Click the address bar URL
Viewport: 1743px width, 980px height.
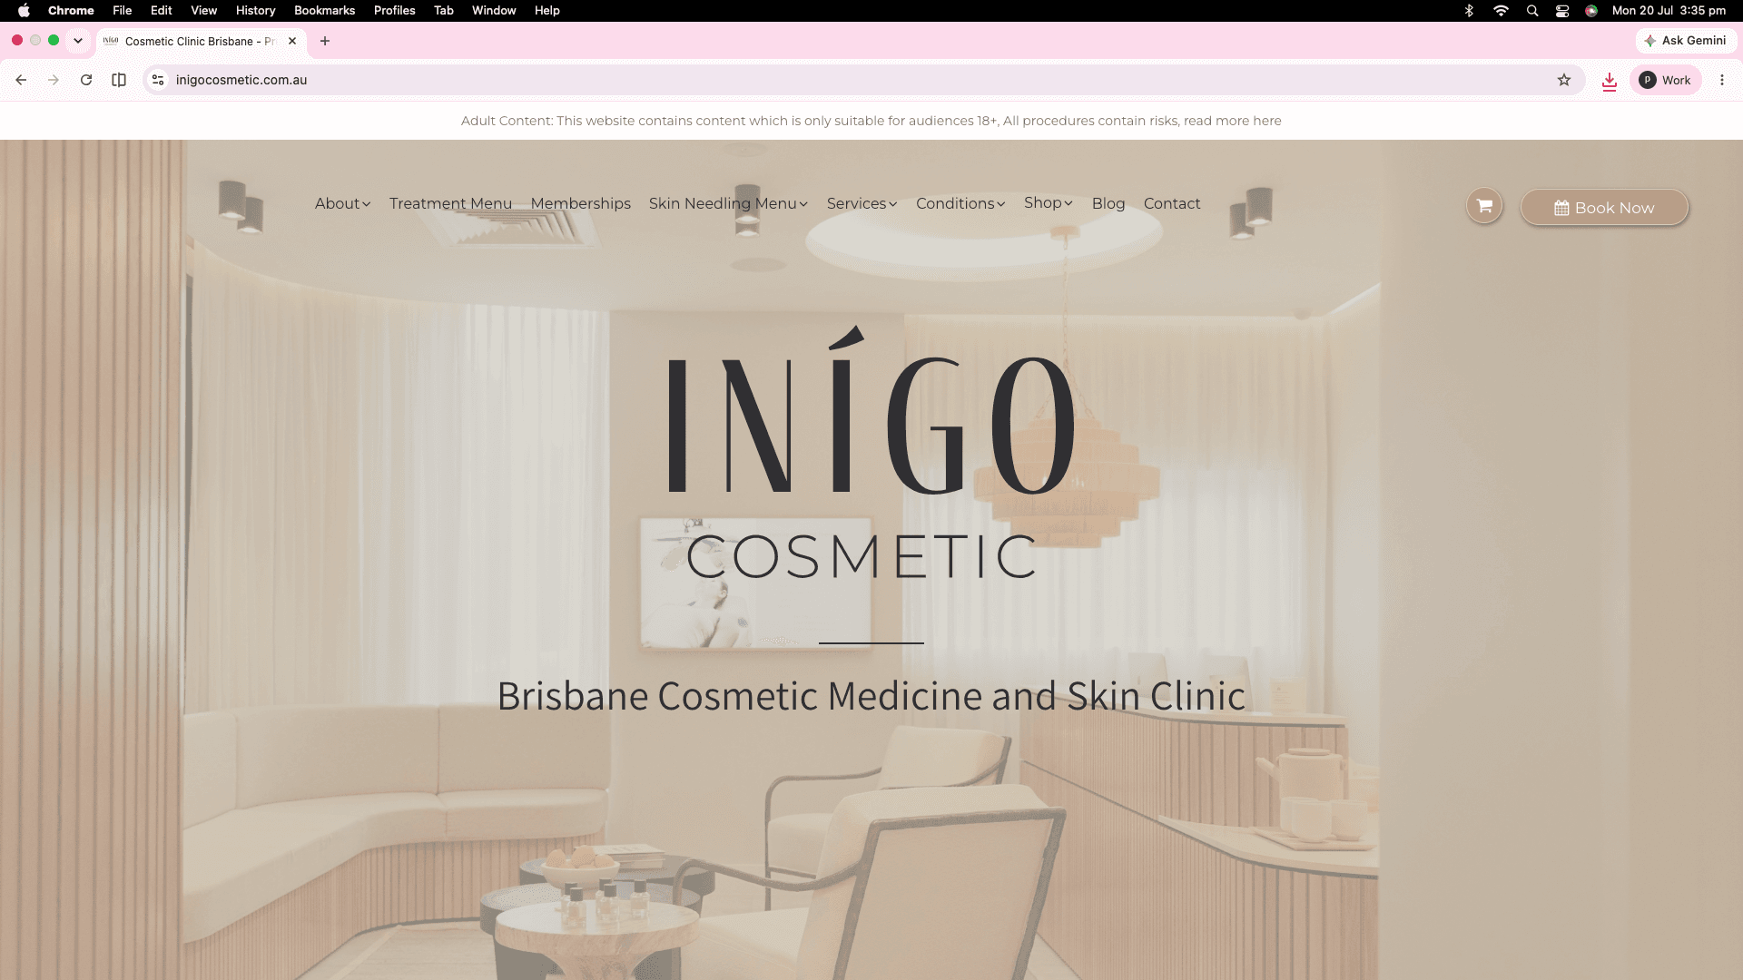click(x=241, y=80)
